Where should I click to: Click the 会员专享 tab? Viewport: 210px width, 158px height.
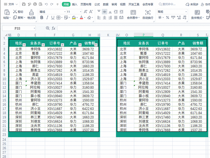[x=148, y=4]
